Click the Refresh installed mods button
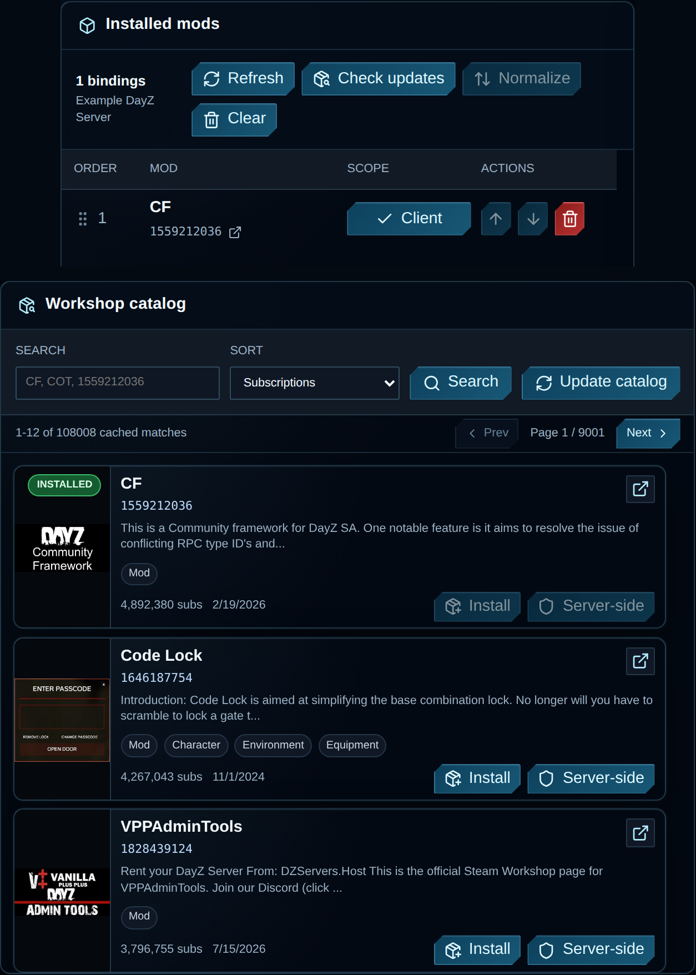 243,79
